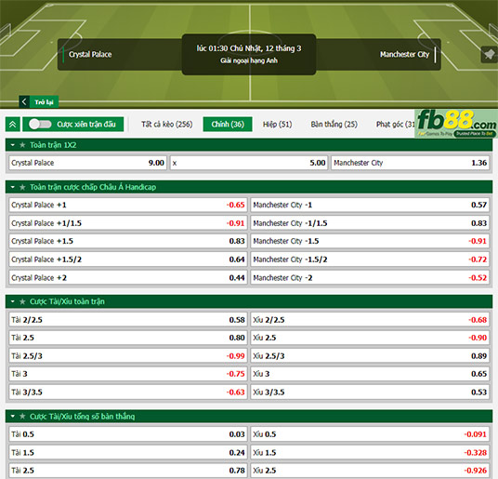498x479 pixels.
Task: Select Crystal Palace +1.5 odds 0.83
Action: [128, 241]
